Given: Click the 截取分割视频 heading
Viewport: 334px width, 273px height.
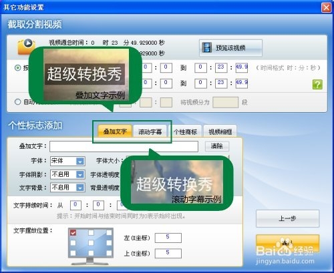Looking at the screenshot, I should coord(35,24).
